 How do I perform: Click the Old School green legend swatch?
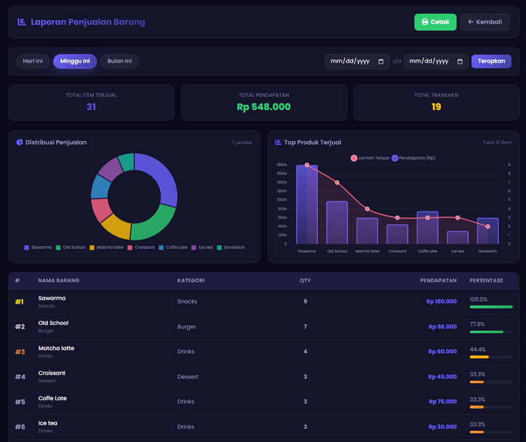58,248
